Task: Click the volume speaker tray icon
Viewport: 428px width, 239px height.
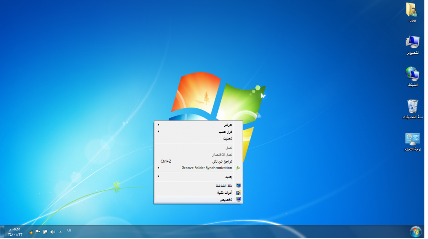Action: 53,232
